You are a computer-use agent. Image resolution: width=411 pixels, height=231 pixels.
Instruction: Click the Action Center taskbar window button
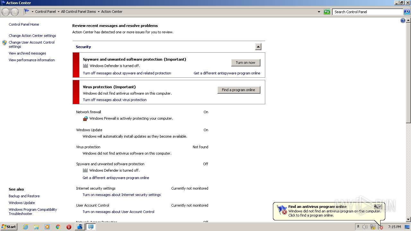[91, 227]
